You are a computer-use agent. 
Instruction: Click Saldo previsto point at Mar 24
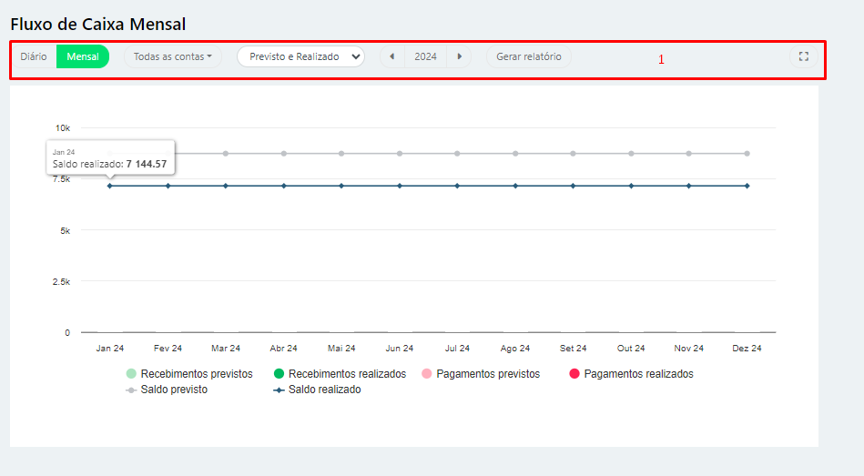226,154
